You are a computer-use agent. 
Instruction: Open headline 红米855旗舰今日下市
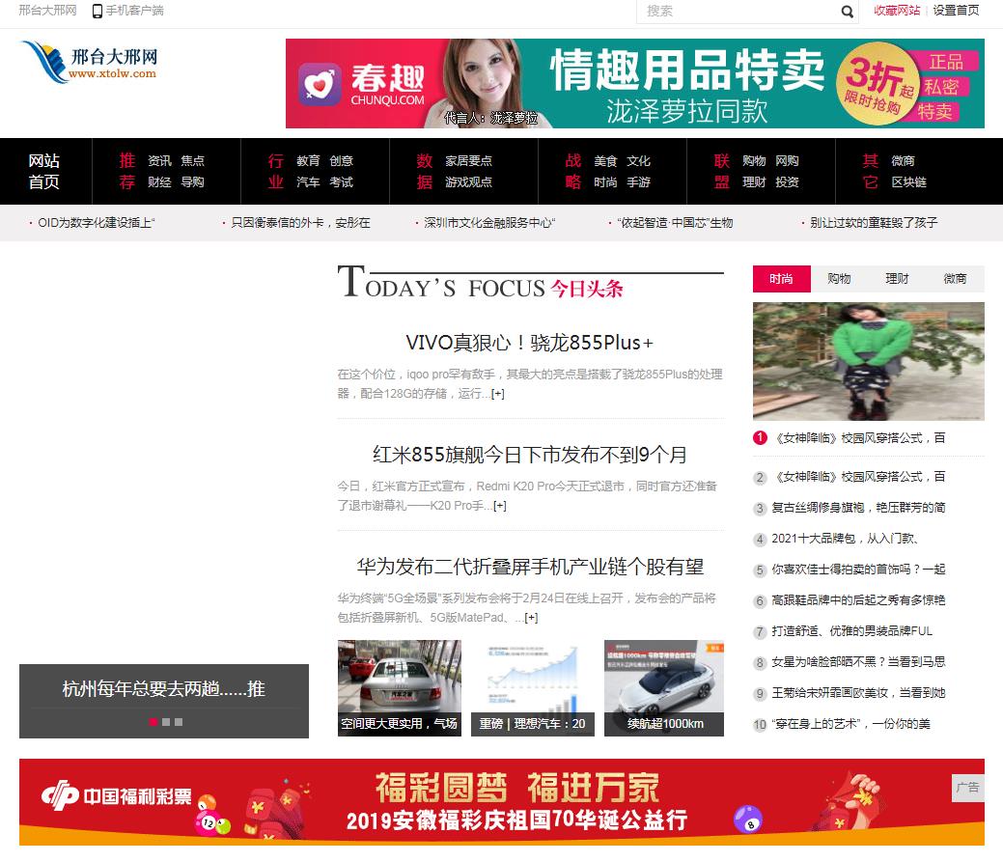(530, 455)
